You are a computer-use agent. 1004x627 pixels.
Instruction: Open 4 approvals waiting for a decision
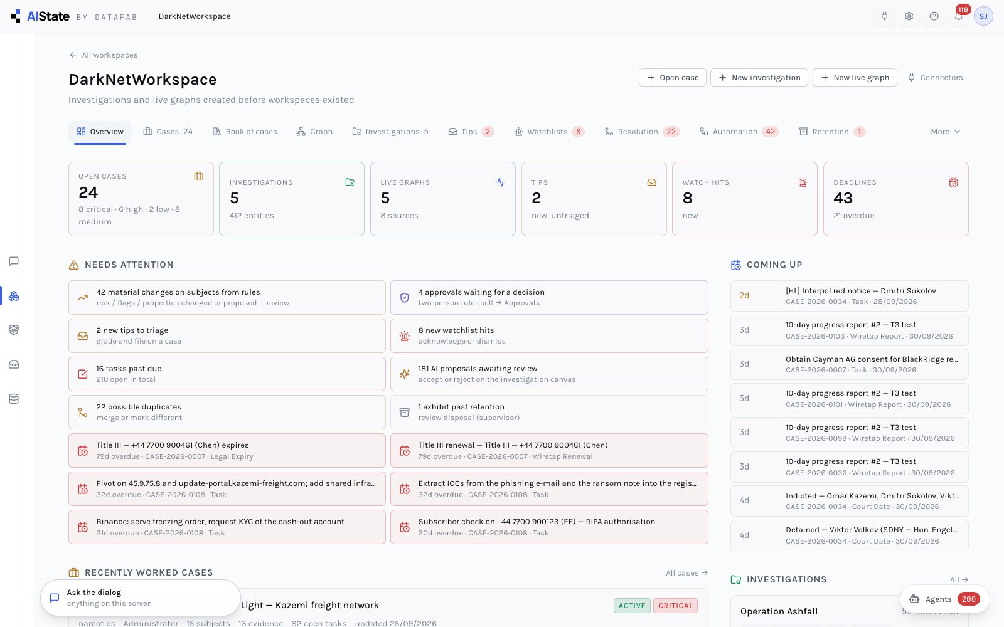549,297
